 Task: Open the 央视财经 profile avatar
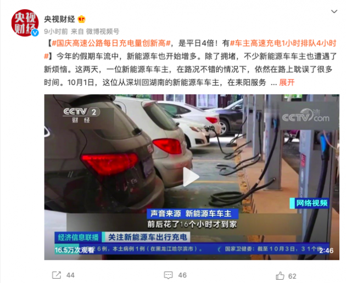[x=25, y=22]
